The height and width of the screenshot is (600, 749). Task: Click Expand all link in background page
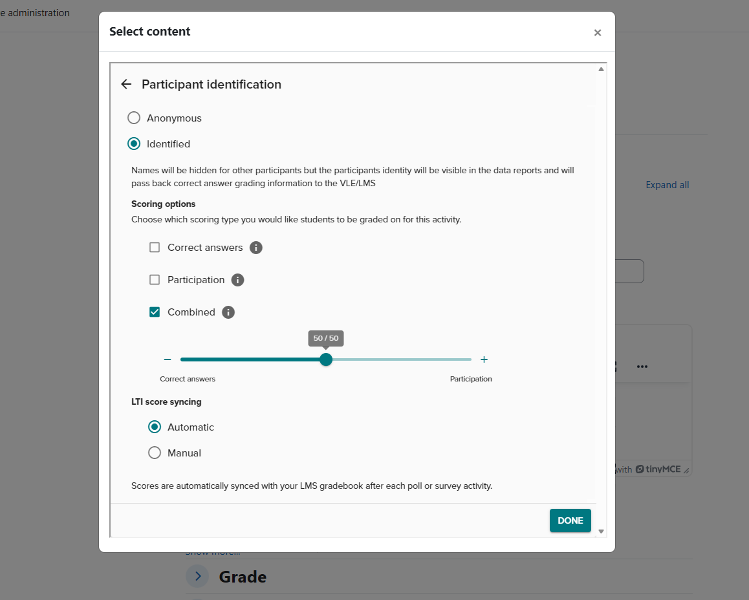pyautogui.click(x=667, y=185)
